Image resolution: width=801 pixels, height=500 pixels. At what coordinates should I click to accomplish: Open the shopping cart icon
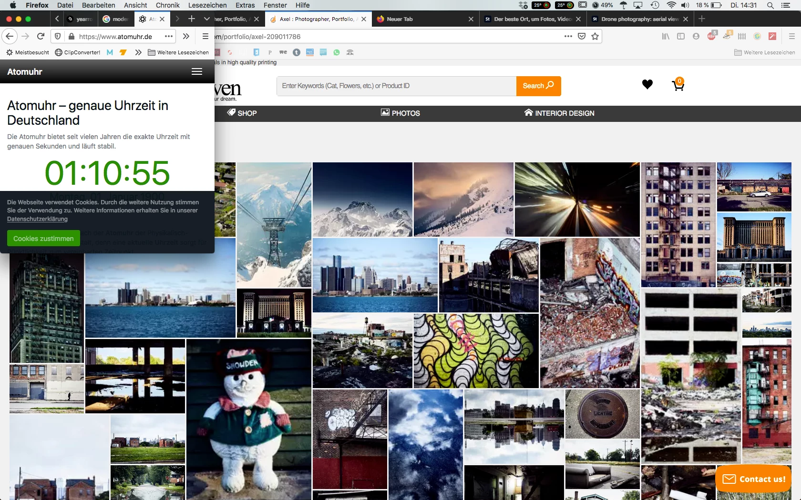(678, 84)
